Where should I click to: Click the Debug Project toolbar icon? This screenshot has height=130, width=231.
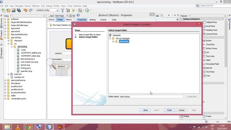click(x=80, y=10)
